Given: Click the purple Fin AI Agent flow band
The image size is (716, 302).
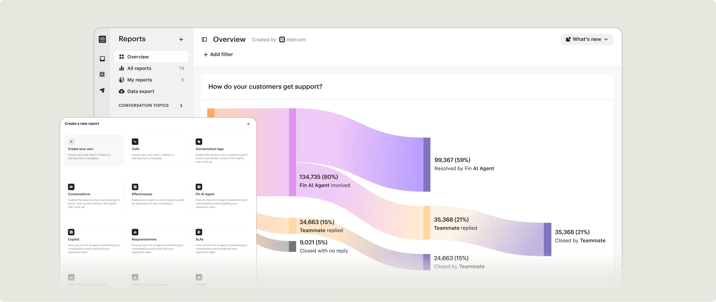Looking at the screenshot, I should click(364, 145).
